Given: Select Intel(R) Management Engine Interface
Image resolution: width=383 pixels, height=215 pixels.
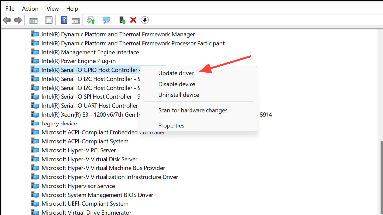Looking at the screenshot, I should 90,52.
